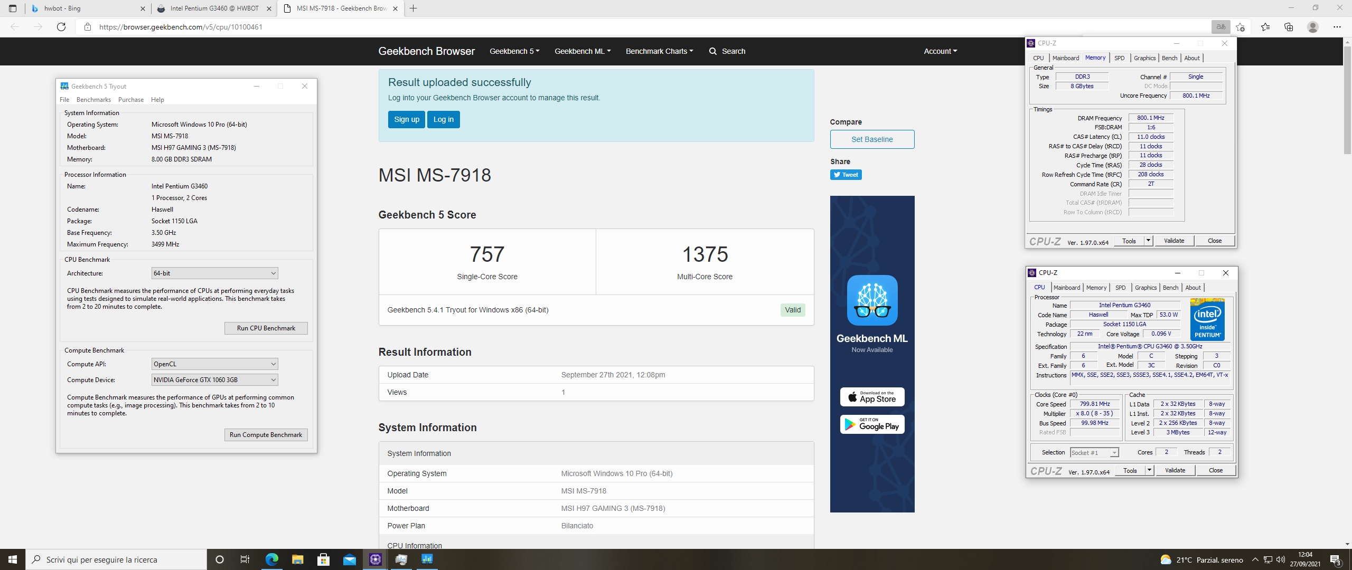Click the browser profile avatar icon
Screen dimensions: 1352x570
1313,27
